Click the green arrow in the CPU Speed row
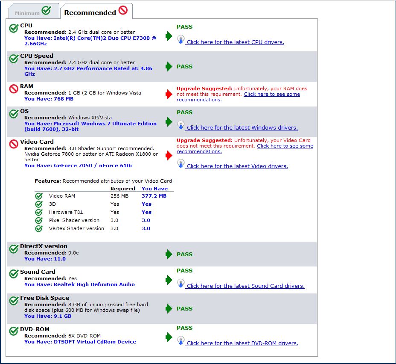Screen dimensions: 396x364 tap(169, 67)
